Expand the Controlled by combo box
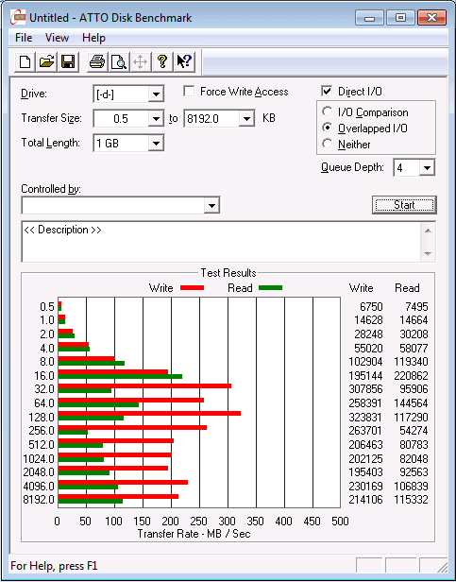This screenshot has width=456, height=582. 211,205
